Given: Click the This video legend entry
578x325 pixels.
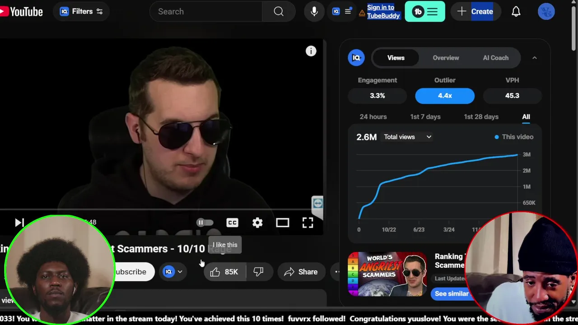Looking at the screenshot, I should tap(514, 137).
